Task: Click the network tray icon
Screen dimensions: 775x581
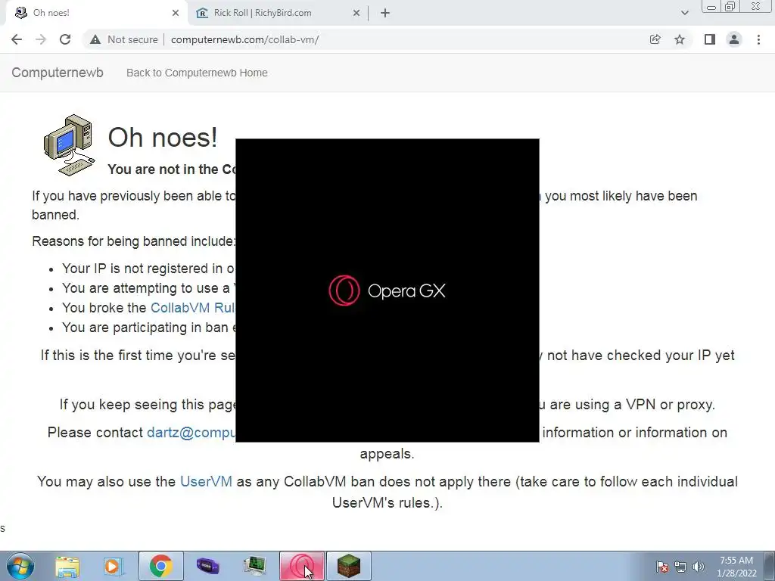Action: pyautogui.click(x=680, y=567)
